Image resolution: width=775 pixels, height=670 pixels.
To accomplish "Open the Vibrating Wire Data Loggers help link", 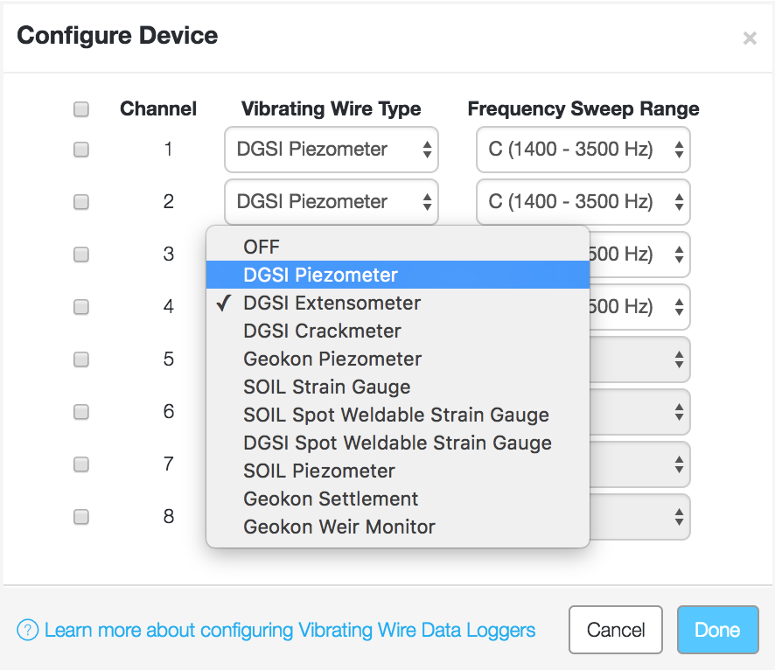I will pos(290,630).
